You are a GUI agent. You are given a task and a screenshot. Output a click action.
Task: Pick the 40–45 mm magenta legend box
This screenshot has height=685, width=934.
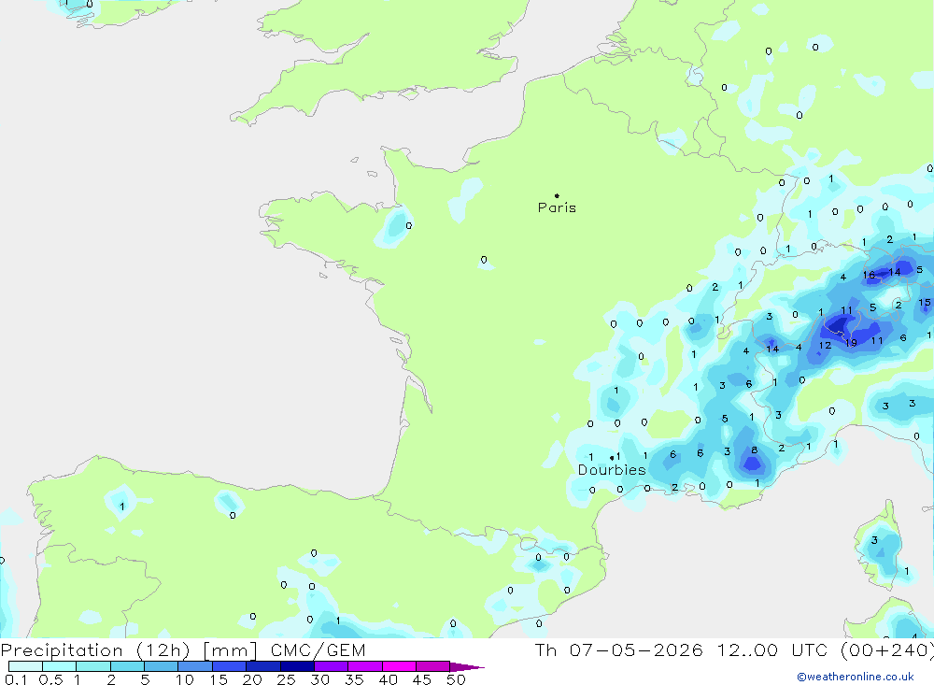[399, 666]
